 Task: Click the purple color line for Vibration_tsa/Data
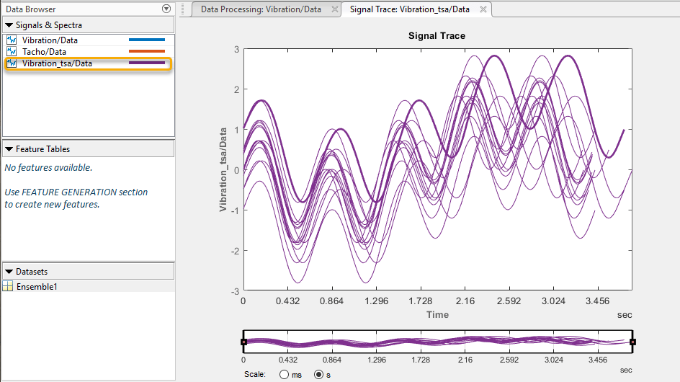pyautogui.click(x=147, y=63)
